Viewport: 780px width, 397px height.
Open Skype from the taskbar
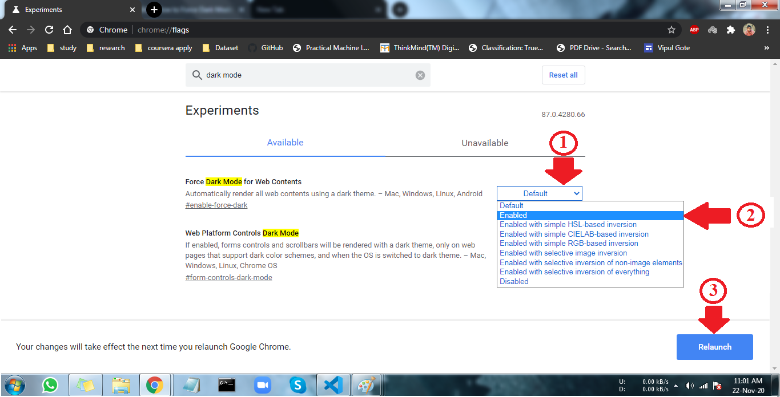point(297,386)
